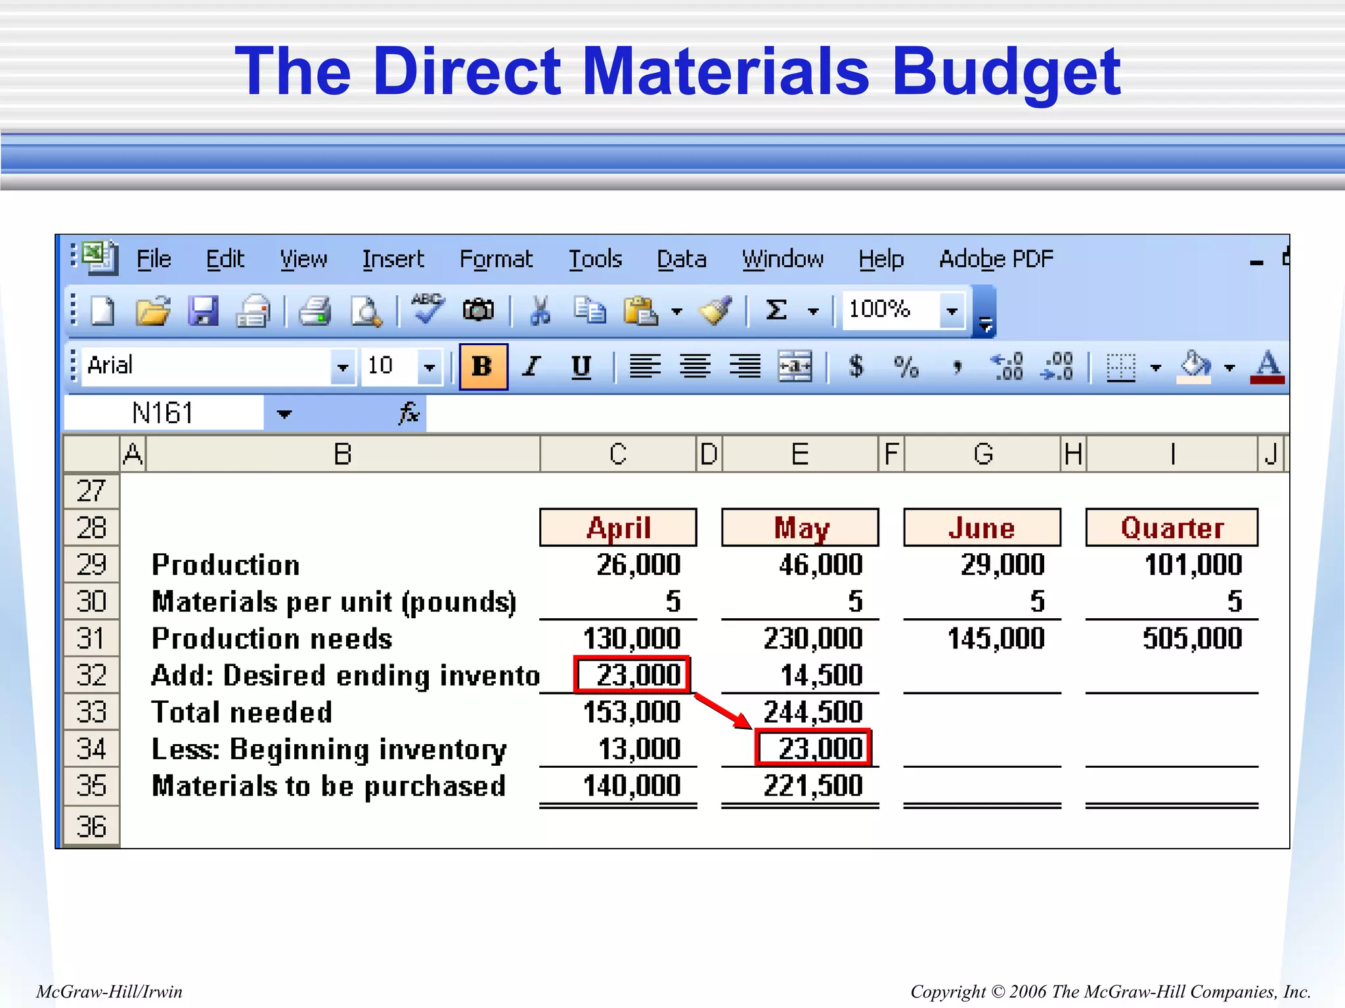Open the Tools menu
The image size is (1345, 1008).
point(595,259)
